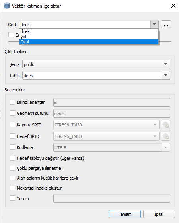179x223 pixels.
Task: Pick direk entry in the open dropdown list
Action: 89,31
